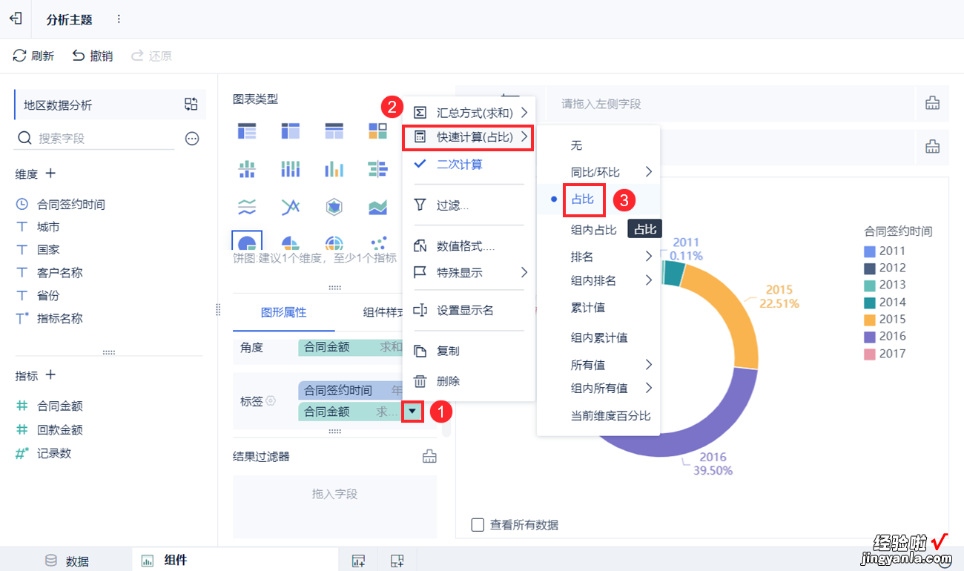Click the 删除 menu item
The image size is (964, 571).
(x=469, y=381)
